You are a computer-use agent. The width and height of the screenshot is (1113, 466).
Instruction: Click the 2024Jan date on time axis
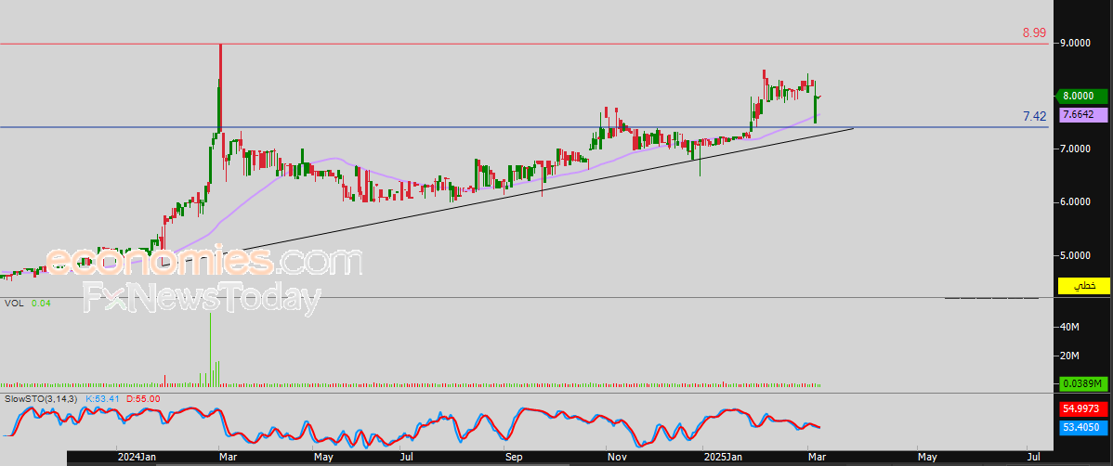pyautogui.click(x=137, y=457)
